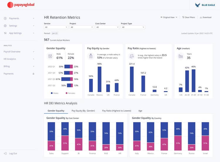Switch to Pay Ratio (Highest to Lowest) tab
220x162 pixels.
tap(116, 111)
